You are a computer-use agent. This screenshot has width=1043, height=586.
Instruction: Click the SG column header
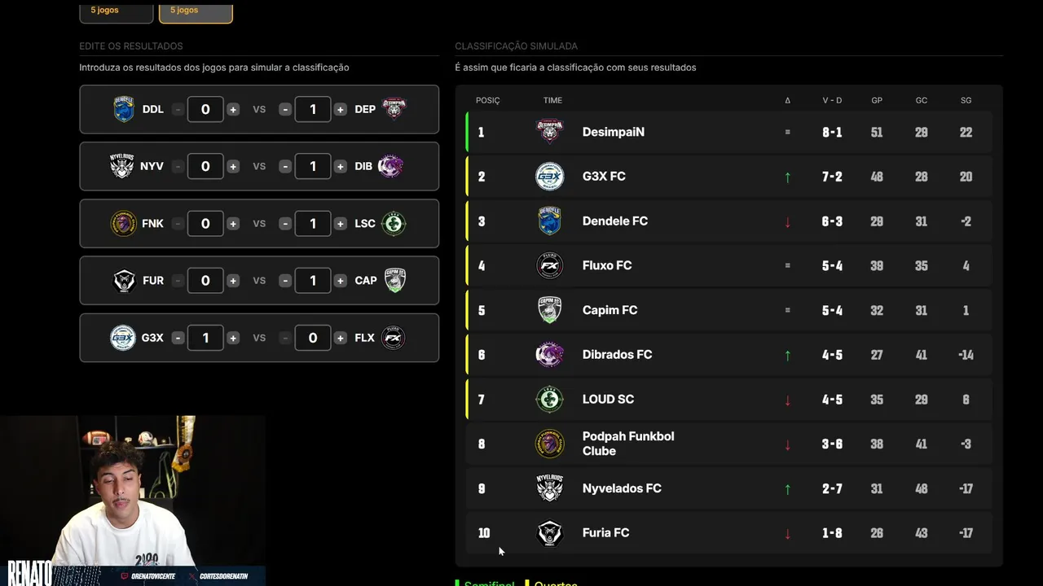point(966,100)
